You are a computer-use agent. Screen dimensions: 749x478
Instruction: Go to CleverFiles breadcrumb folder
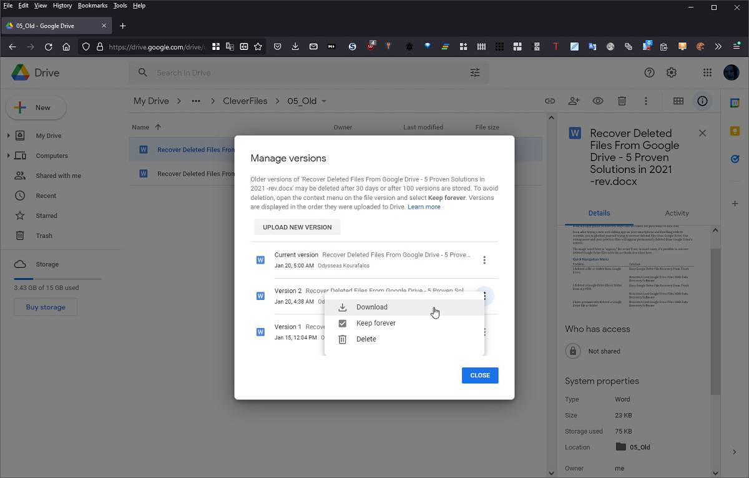pos(245,101)
